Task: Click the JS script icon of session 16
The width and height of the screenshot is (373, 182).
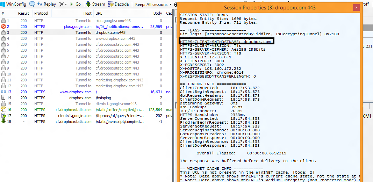Action: (3, 110)
